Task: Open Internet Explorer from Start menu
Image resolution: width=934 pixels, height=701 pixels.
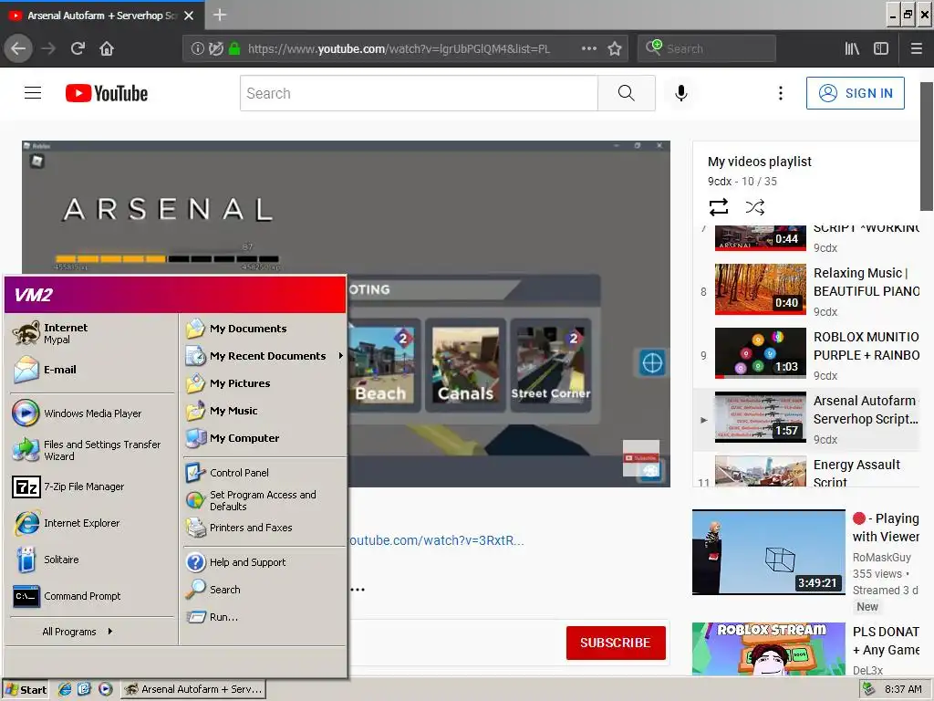Action: [x=92, y=523]
